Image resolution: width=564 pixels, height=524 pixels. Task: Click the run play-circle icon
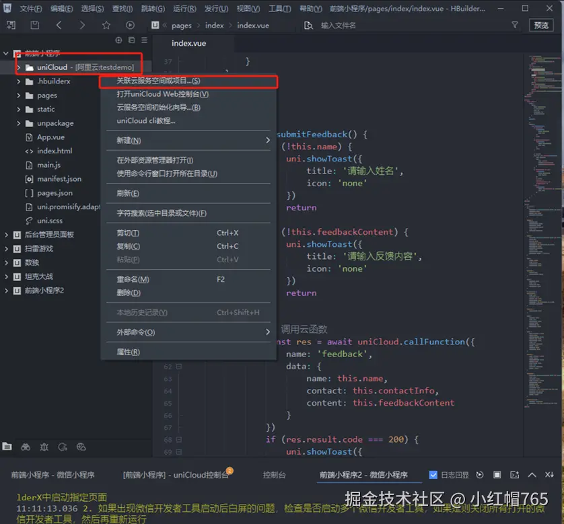point(130,25)
